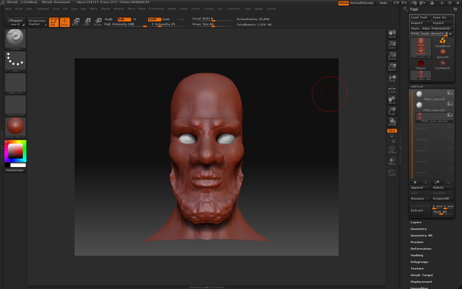Click the Append subtool button
This screenshot has height=289, width=462.
(420, 188)
